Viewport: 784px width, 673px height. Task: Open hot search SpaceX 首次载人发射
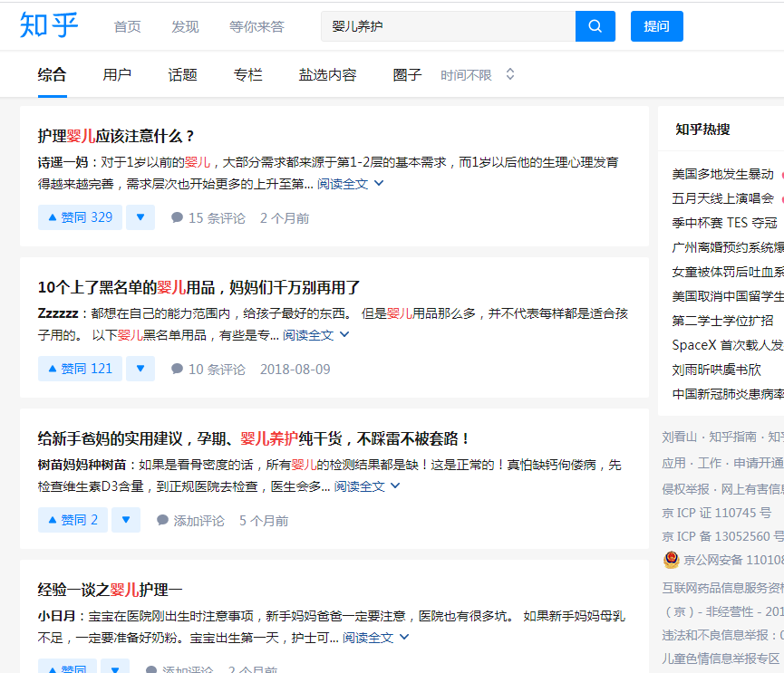click(x=728, y=345)
